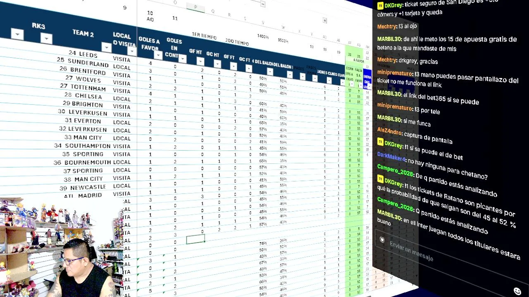This screenshot has width=529, height=297.
Task: Collapse the column group with the minus button
Action: point(263,4)
